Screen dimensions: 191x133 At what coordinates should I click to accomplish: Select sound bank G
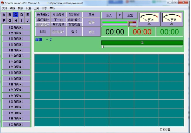point(10,20)
